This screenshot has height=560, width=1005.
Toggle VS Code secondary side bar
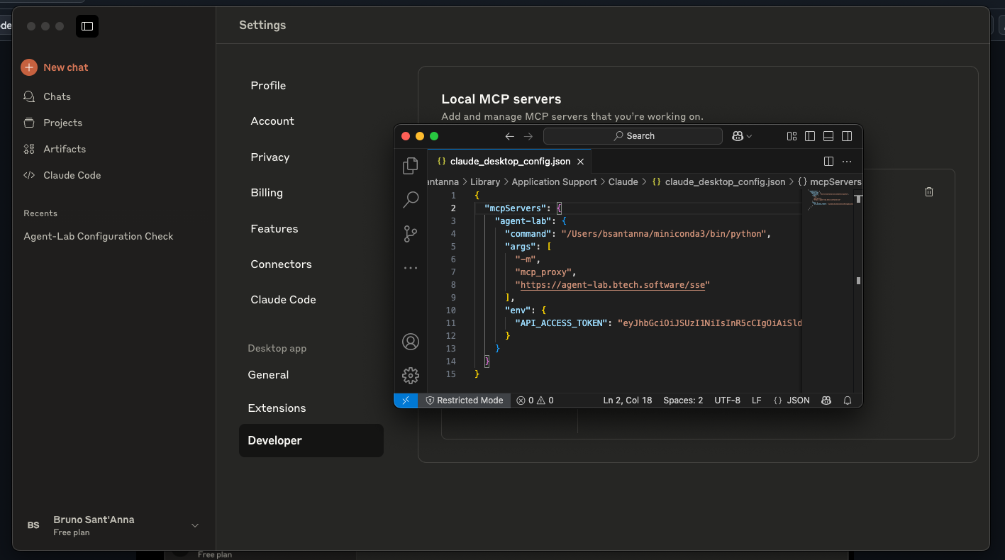pyautogui.click(x=847, y=136)
